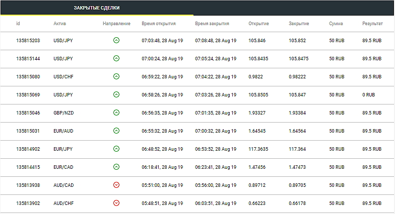Select trade id 135814902
This screenshot has height=214, width=395.
(x=28, y=149)
